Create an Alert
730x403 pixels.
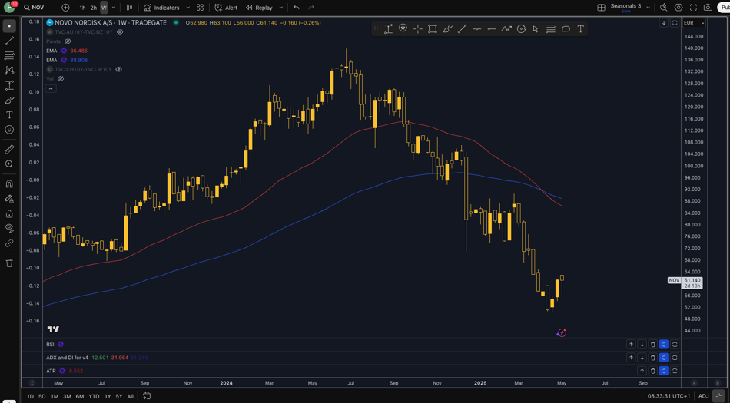tap(226, 8)
